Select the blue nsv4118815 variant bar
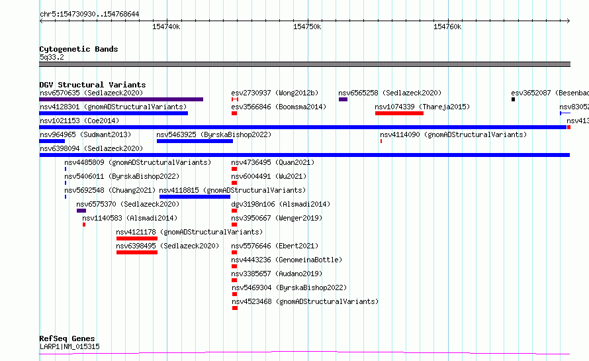The width and height of the screenshot is (589, 361). pos(195,197)
